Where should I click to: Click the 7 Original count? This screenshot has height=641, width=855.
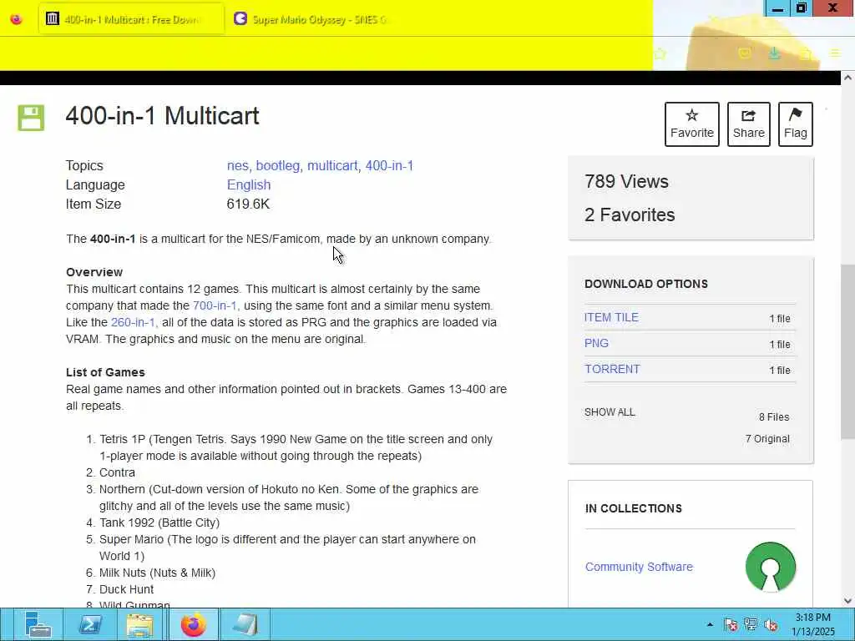point(767,439)
